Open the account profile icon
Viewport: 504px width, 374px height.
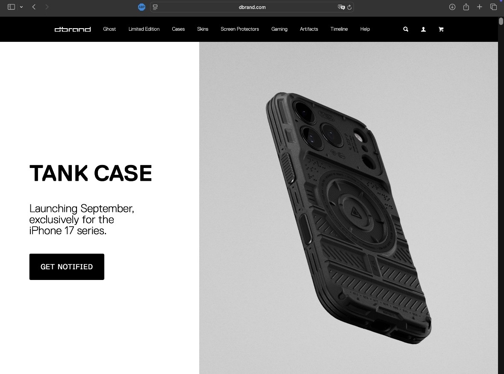tap(423, 29)
